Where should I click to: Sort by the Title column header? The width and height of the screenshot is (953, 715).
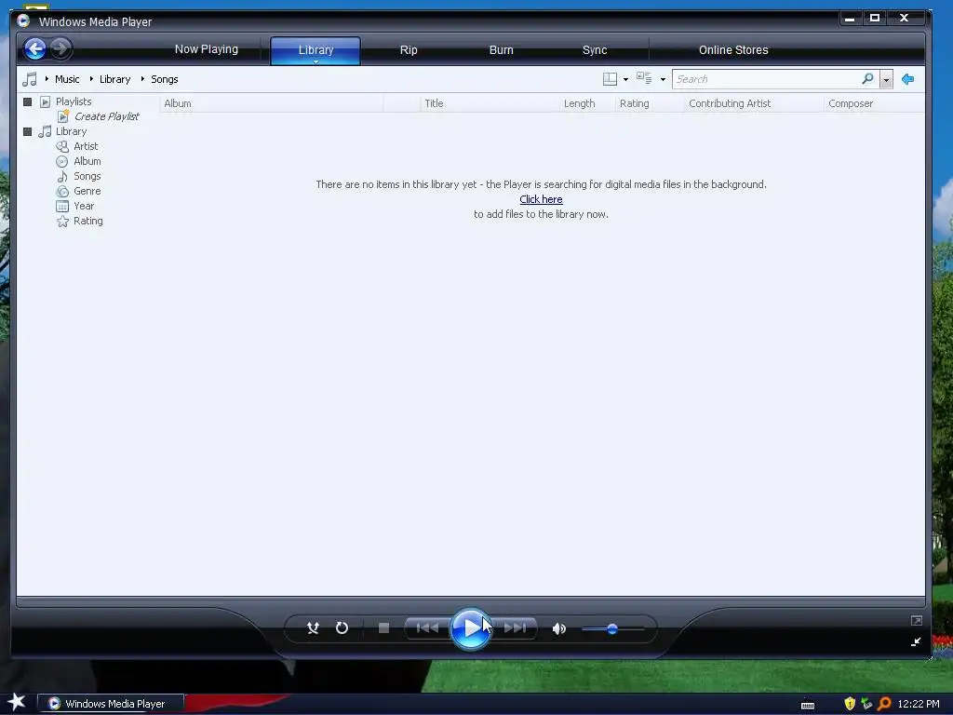click(x=490, y=103)
